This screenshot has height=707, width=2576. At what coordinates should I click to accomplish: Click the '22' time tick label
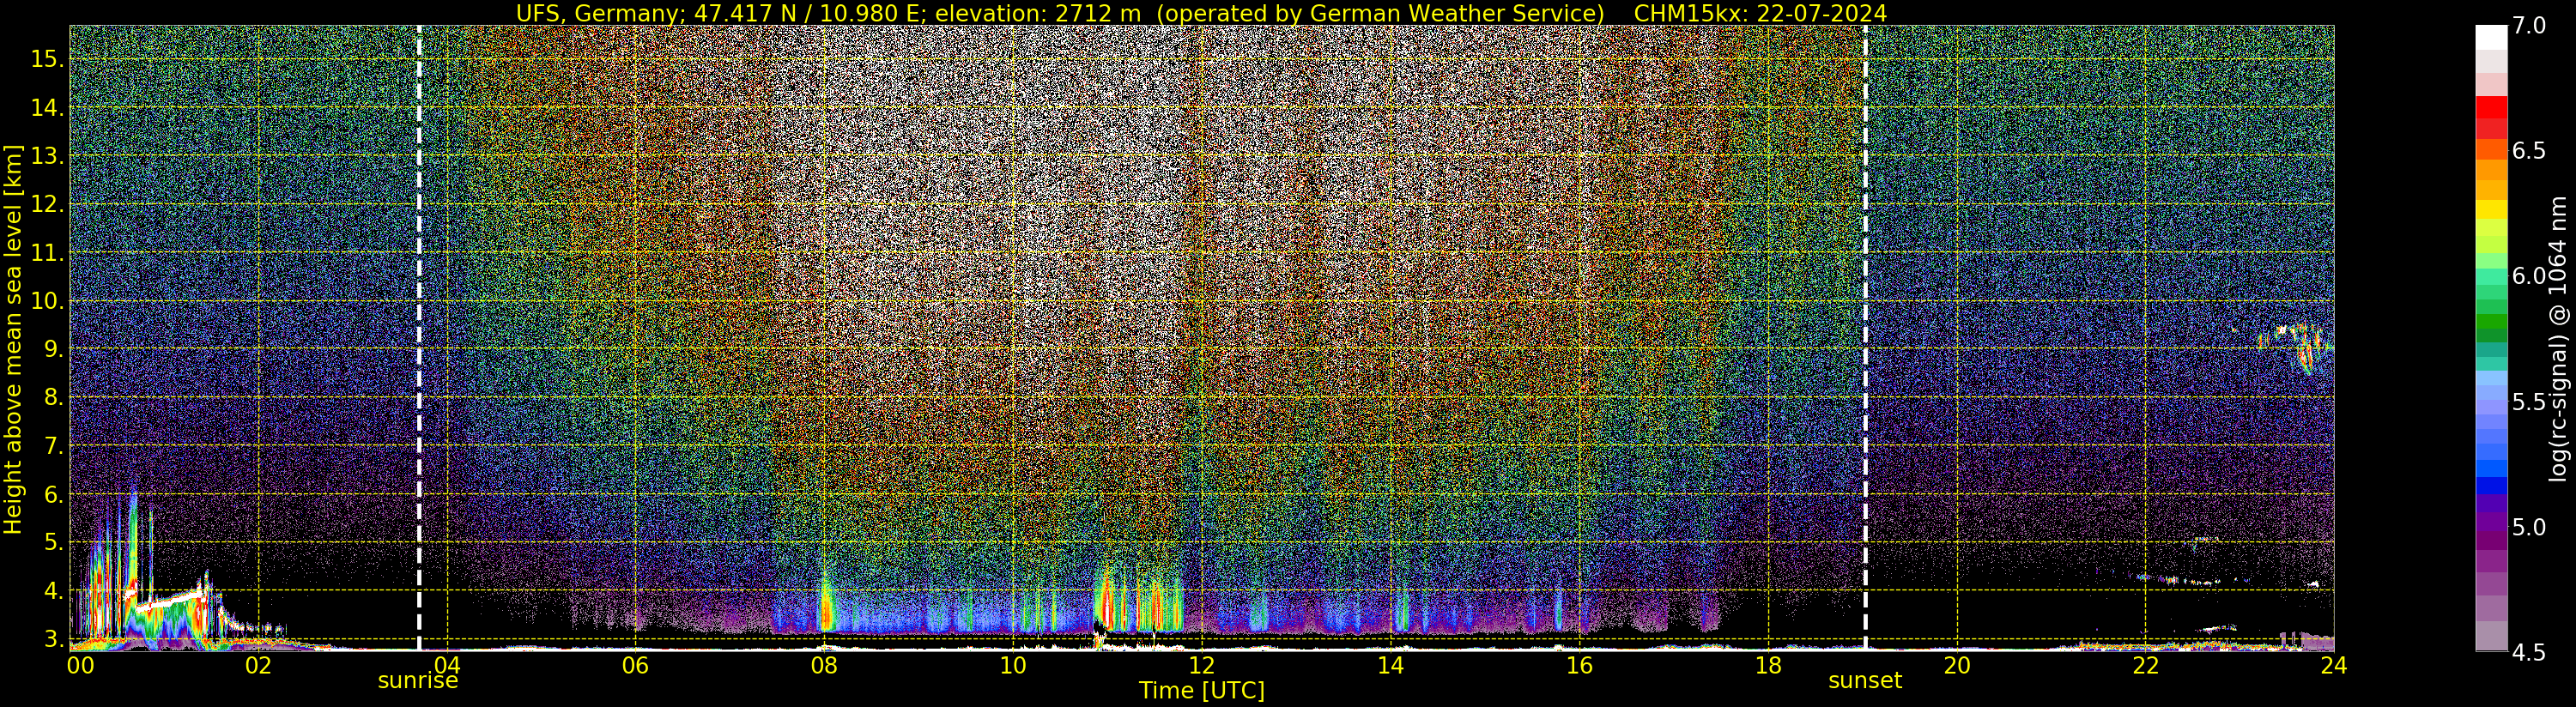2145,665
